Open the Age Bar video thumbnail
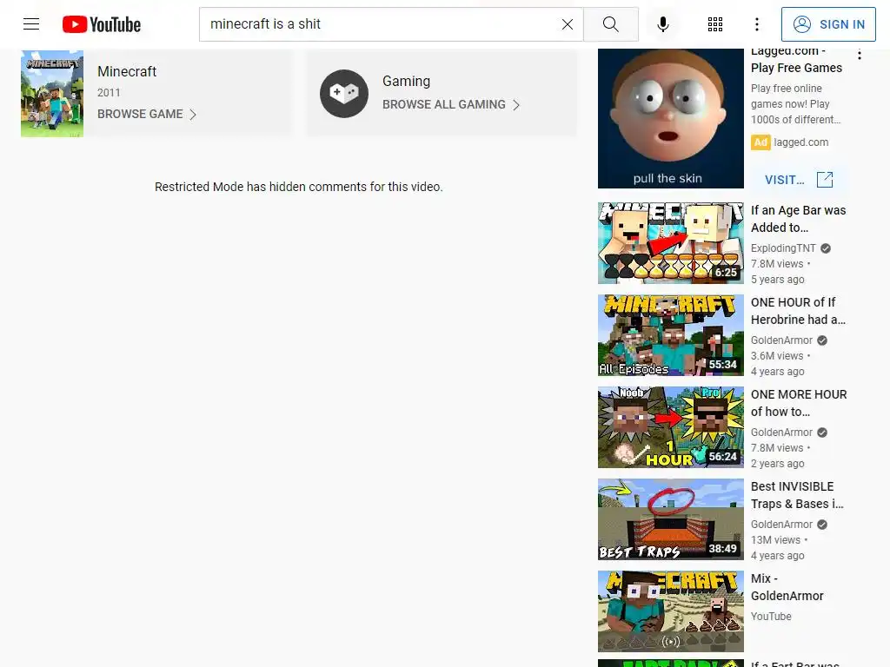Viewport: 890px width, 667px height. (x=670, y=243)
